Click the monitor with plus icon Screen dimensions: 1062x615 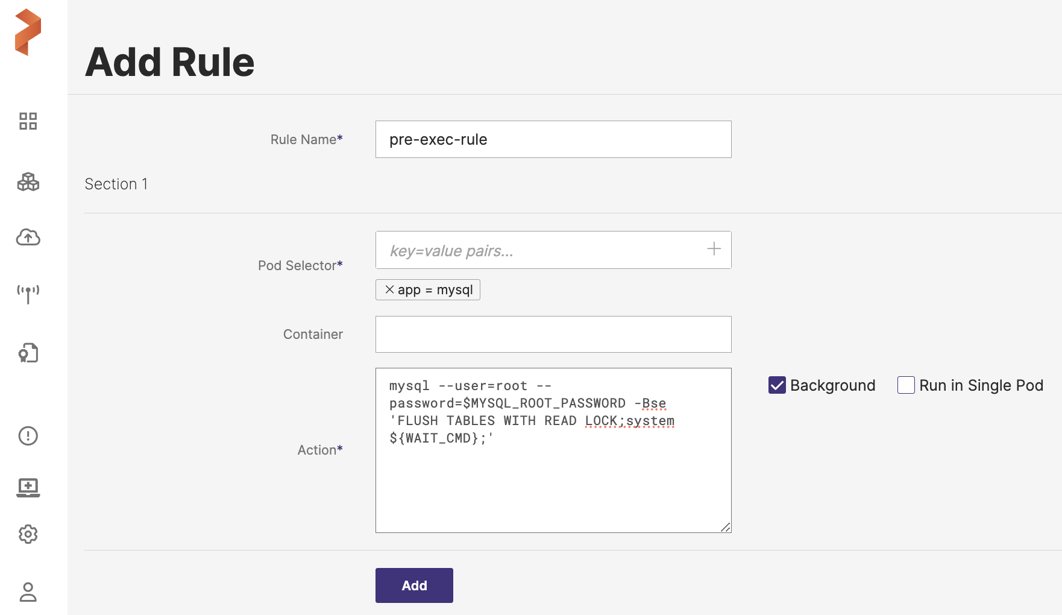pyautogui.click(x=28, y=487)
